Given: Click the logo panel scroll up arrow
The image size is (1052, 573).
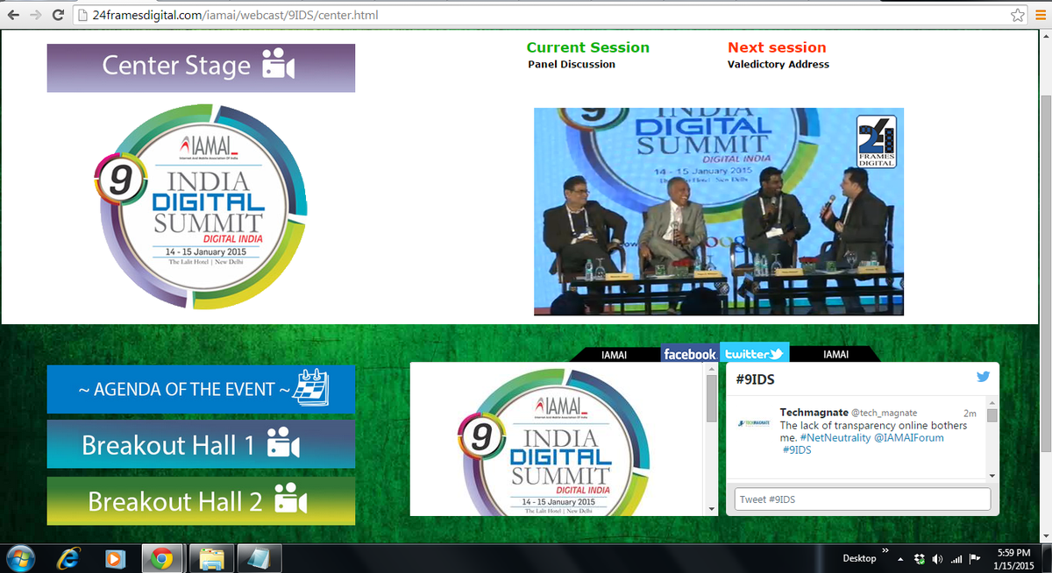Looking at the screenshot, I should click(x=712, y=371).
